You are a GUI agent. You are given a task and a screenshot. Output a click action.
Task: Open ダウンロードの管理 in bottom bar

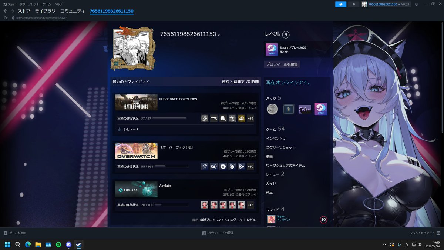pyautogui.click(x=218, y=233)
